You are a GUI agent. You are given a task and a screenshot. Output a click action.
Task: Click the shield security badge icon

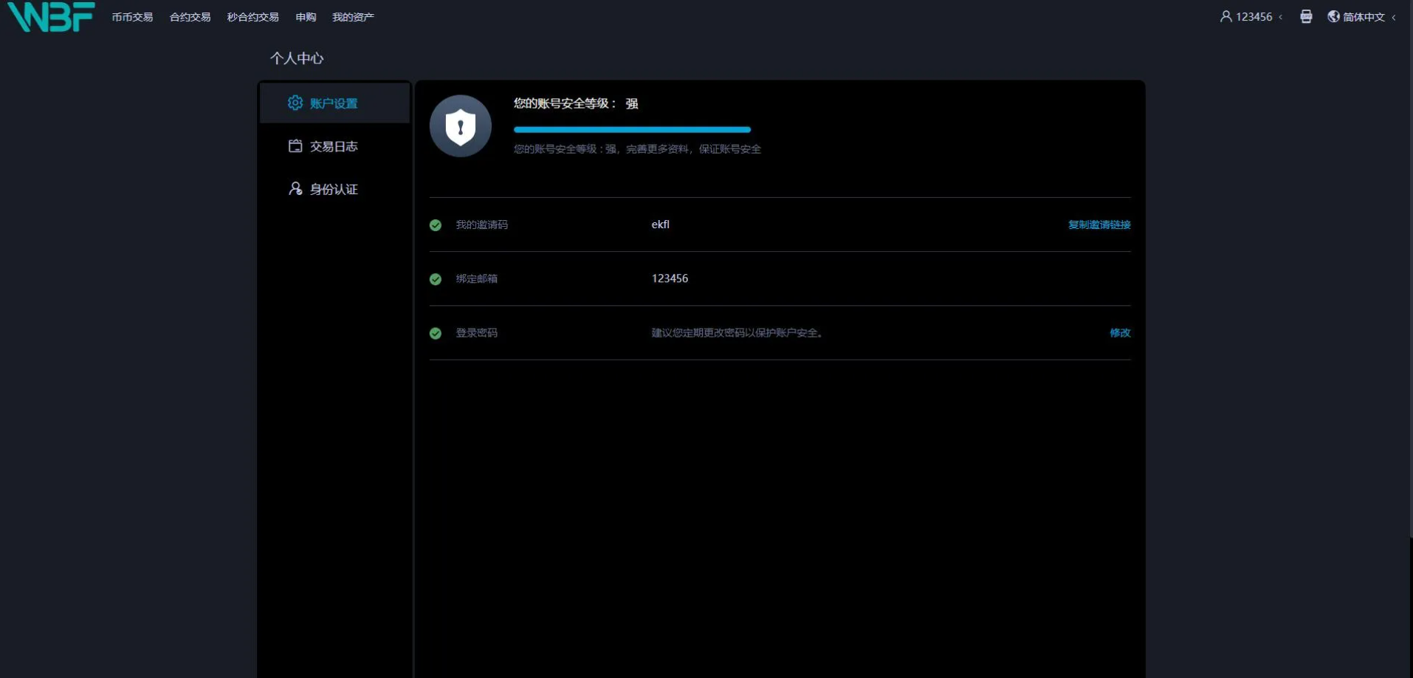[x=461, y=126]
